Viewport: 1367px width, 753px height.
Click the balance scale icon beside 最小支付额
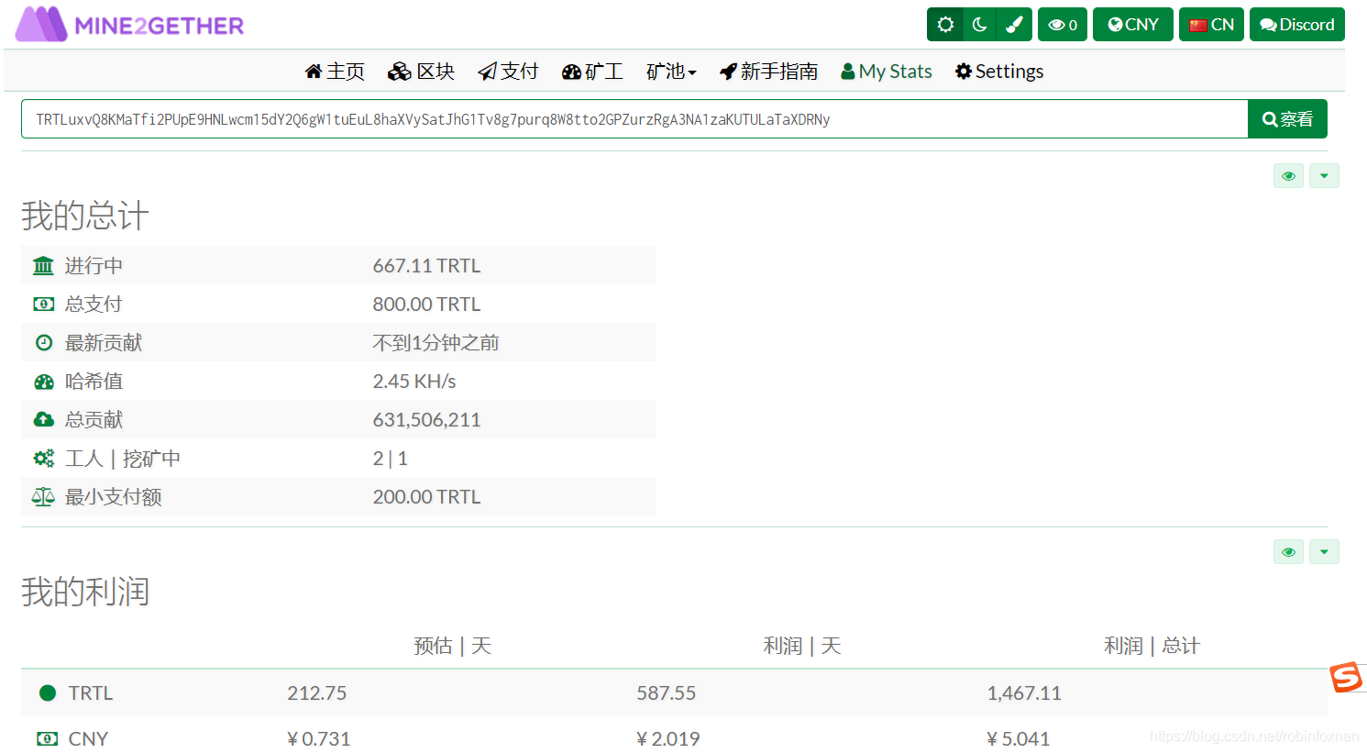[x=43, y=496]
